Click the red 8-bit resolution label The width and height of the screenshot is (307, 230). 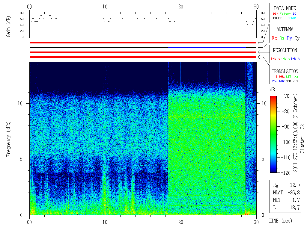[x=275, y=58]
